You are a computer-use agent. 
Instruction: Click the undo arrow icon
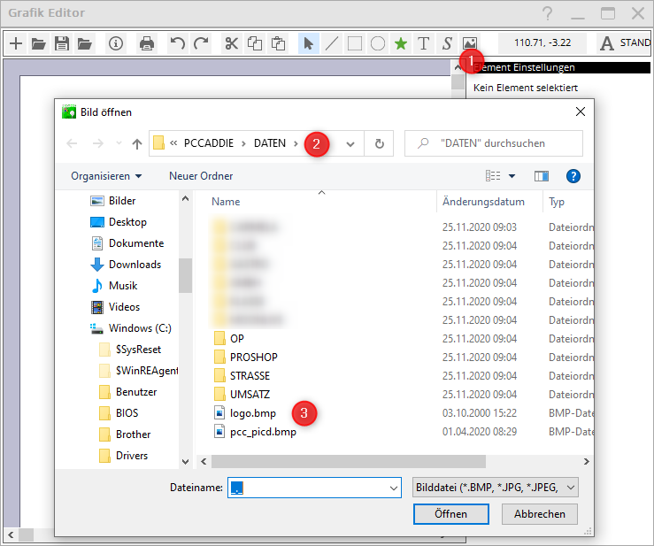(x=178, y=43)
